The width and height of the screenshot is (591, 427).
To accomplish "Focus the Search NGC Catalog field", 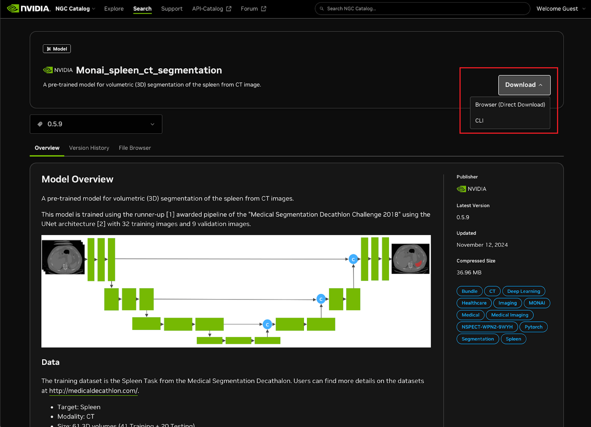I will click(x=422, y=8).
